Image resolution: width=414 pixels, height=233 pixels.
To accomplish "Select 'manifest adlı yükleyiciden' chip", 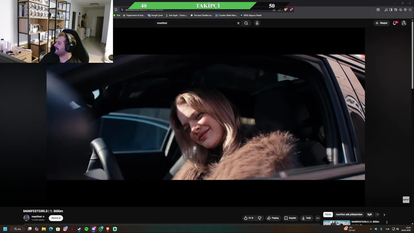I will (349, 215).
